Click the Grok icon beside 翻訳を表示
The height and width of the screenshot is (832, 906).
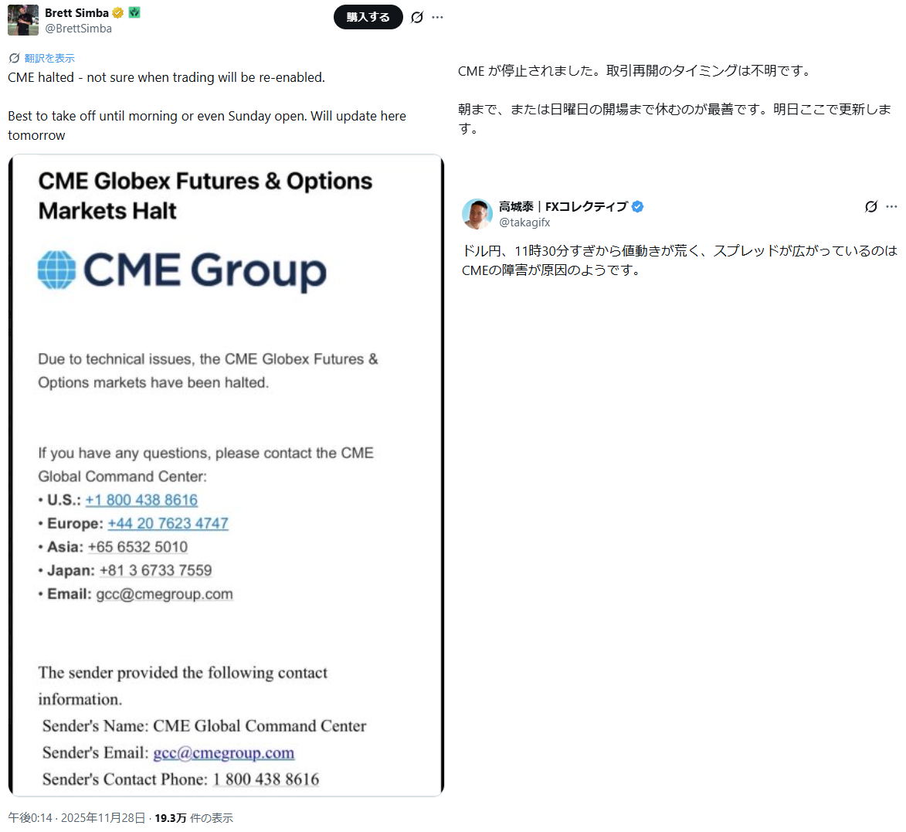[x=14, y=58]
